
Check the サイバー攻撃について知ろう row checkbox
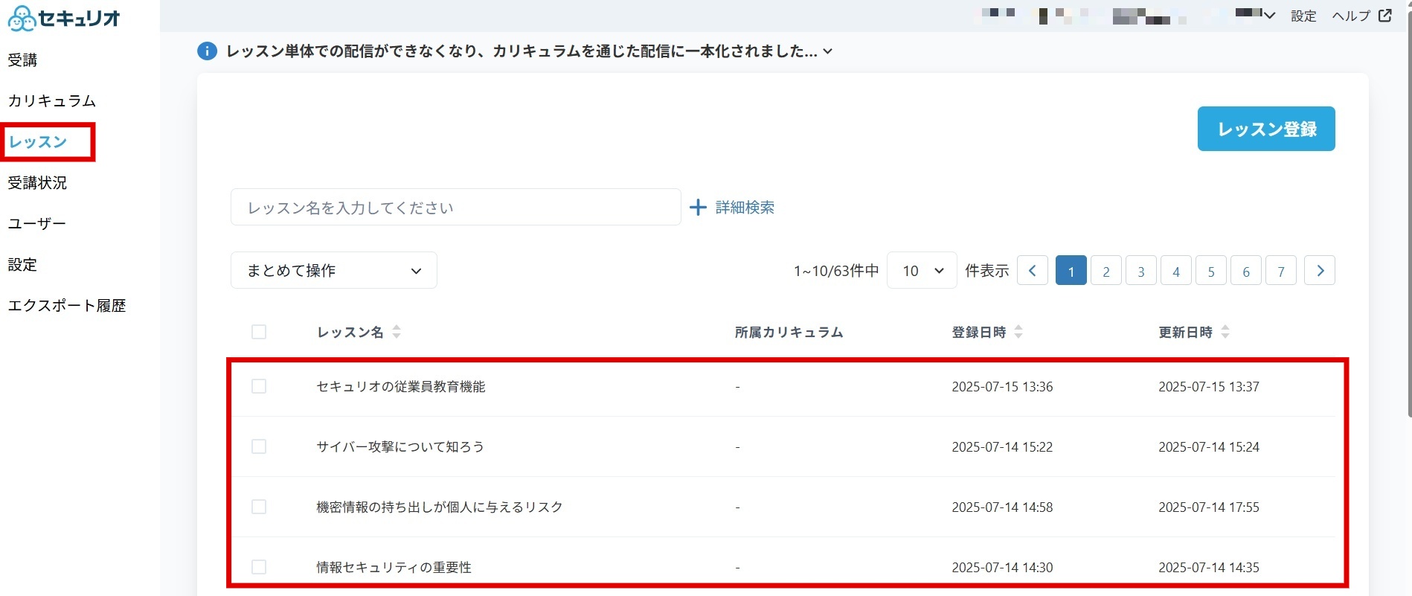coord(259,446)
